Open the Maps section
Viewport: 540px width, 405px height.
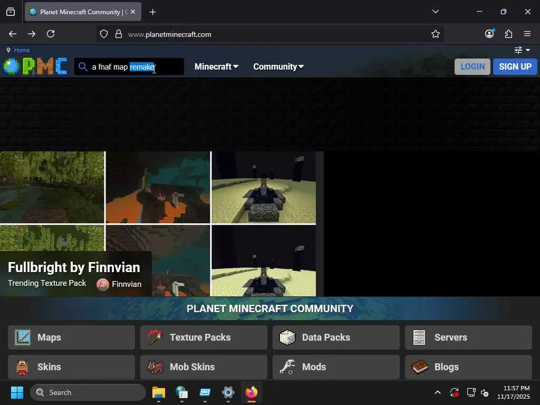coord(71,337)
